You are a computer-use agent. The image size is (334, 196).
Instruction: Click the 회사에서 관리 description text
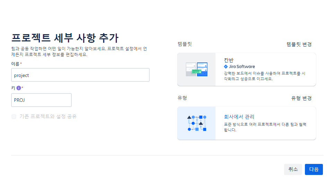[265, 127]
